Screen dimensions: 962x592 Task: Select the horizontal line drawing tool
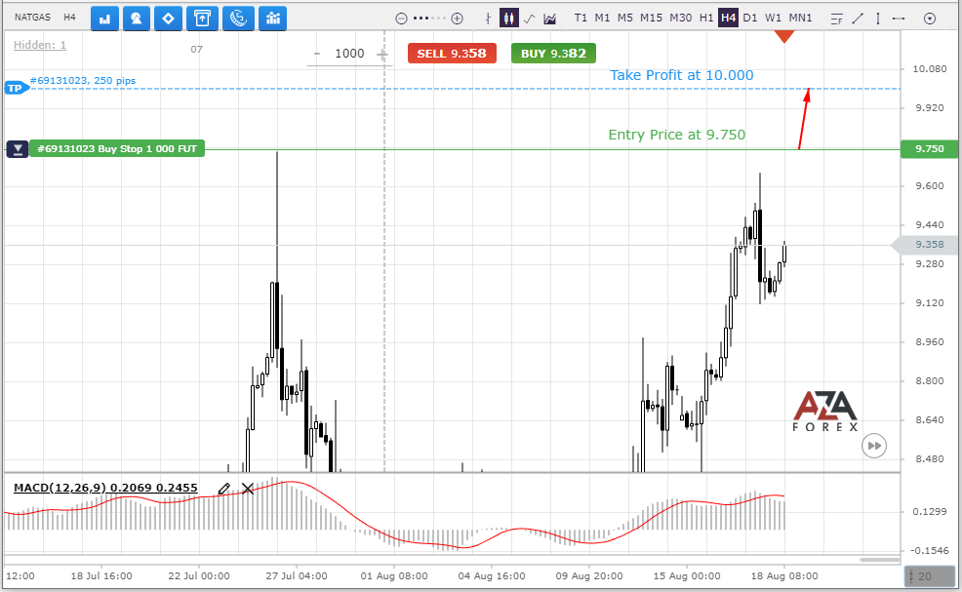899,19
